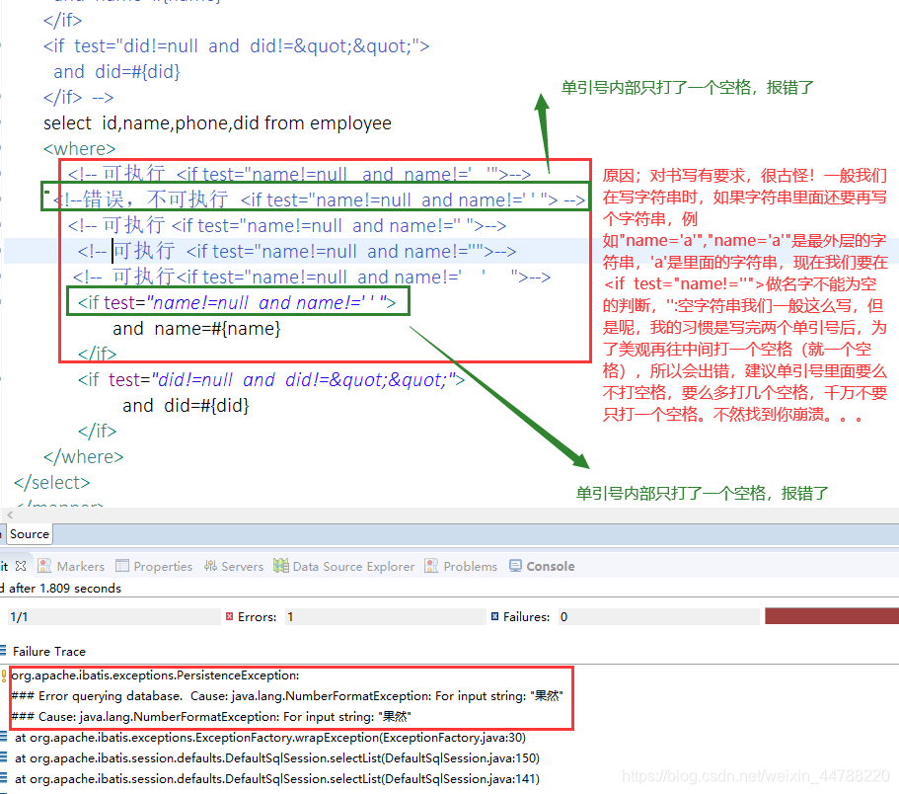The height and width of the screenshot is (794, 899).
Task: Click the Failures count icon
Action: pyautogui.click(x=494, y=615)
